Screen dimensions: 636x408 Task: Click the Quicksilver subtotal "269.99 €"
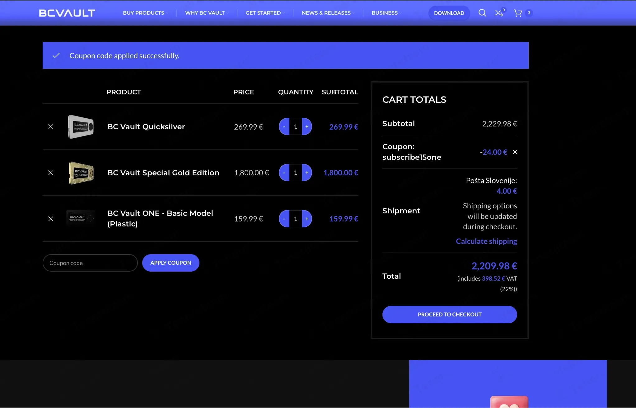click(344, 127)
